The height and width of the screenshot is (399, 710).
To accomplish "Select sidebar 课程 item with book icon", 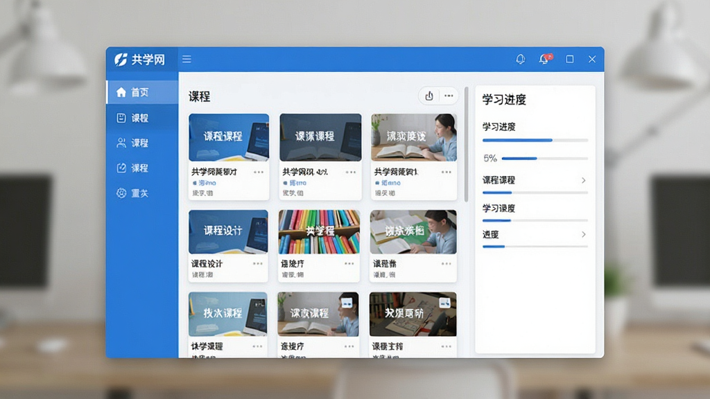I will [141, 118].
